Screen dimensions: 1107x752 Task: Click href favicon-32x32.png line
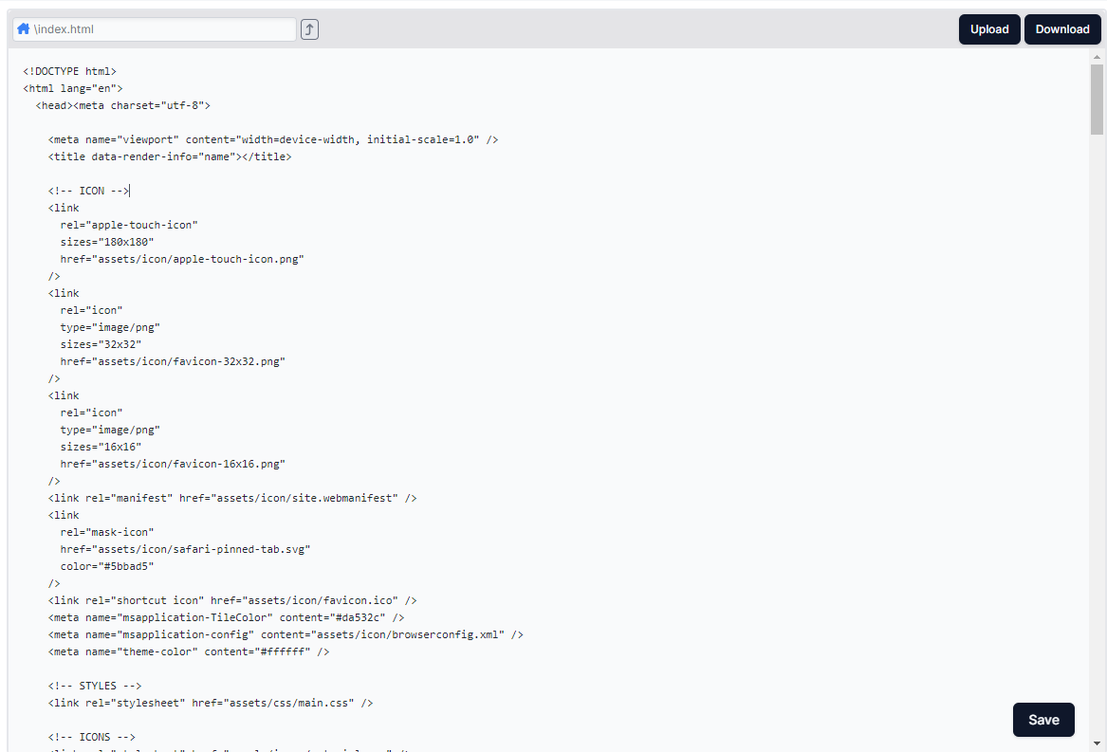coord(173,361)
